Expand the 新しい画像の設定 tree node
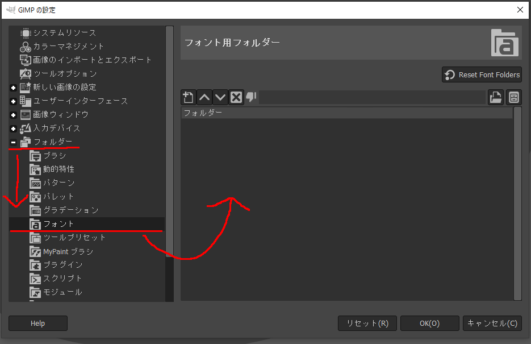Screen dimensions: 531x344 [13, 88]
